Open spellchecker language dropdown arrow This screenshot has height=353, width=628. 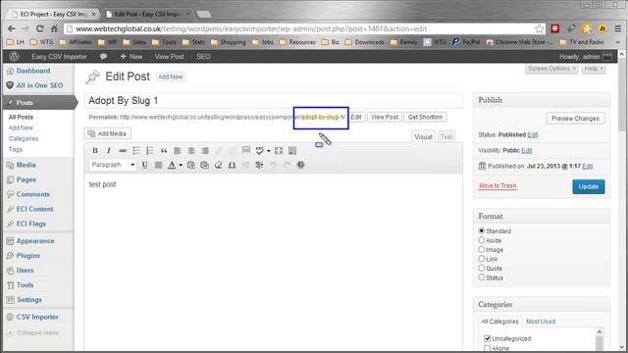[x=268, y=150]
